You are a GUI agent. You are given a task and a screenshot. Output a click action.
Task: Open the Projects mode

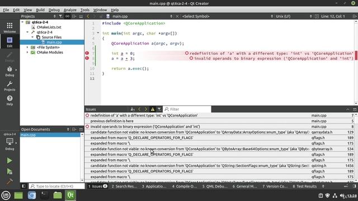pyautogui.click(x=10, y=85)
